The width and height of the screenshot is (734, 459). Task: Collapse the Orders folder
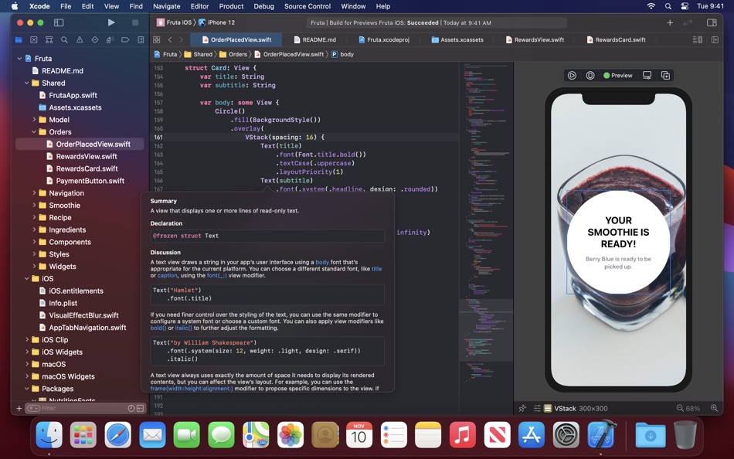point(36,131)
